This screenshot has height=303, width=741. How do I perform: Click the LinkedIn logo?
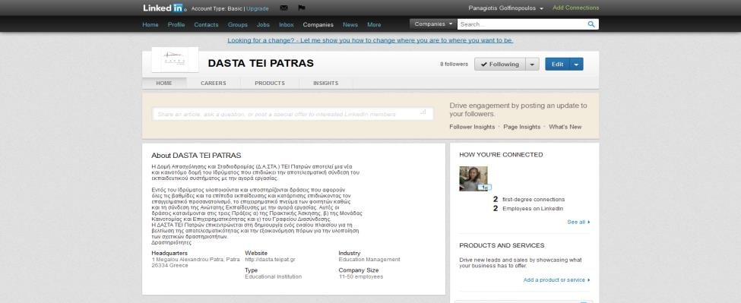(164, 8)
